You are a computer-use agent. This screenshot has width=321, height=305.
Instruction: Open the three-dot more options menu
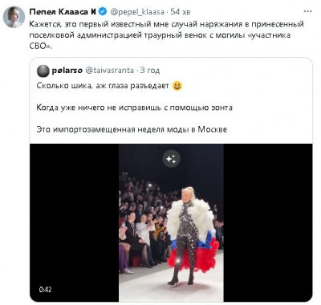pyautogui.click(x=308, y=11)
